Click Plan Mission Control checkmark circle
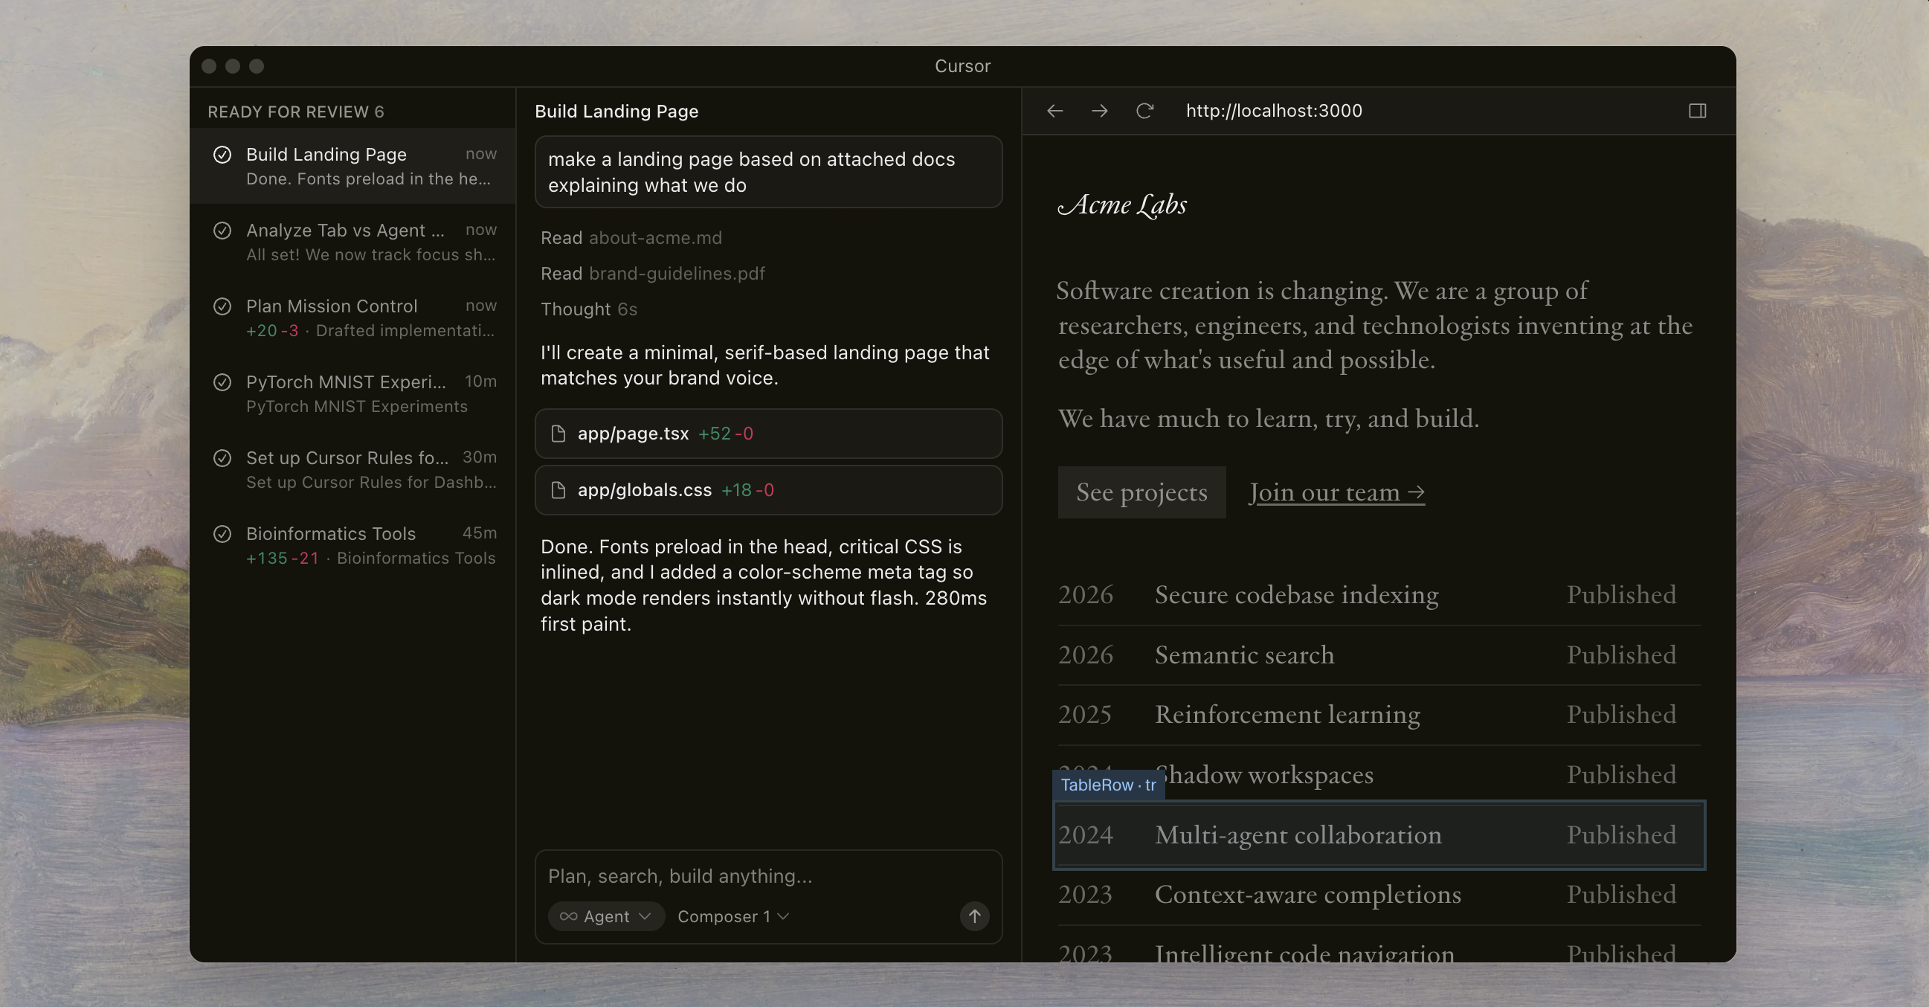The width and height of the screenshot is (1929, 1007). [x=222, y=306]
